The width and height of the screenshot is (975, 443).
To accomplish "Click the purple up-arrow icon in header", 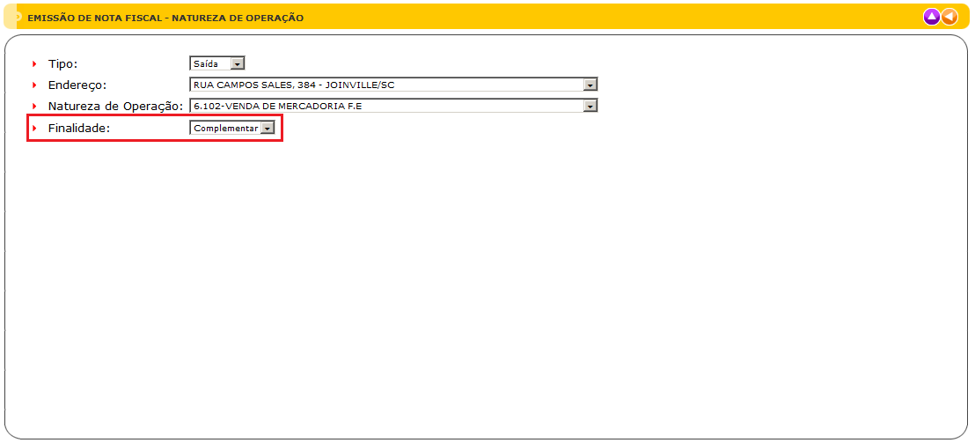I will (932, 17).
